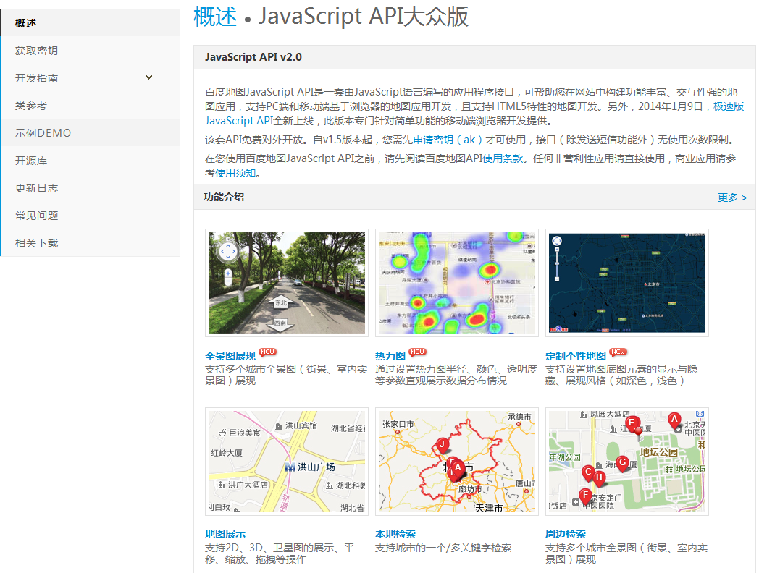
Task: Open the 概述 sidebar item
Action: pyautogui.click(x=91, y=22)
